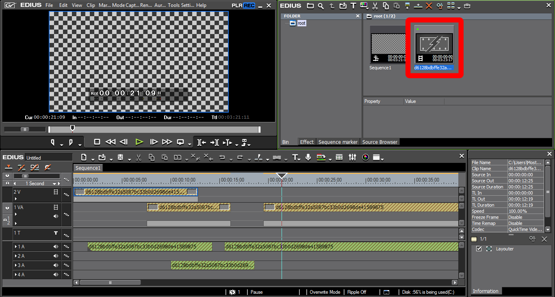Click the Rewind button in the player

pos(110,142)
